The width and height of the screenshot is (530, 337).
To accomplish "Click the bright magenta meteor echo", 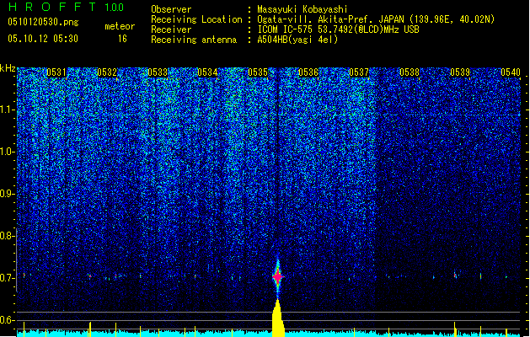I will click(277, 276).
